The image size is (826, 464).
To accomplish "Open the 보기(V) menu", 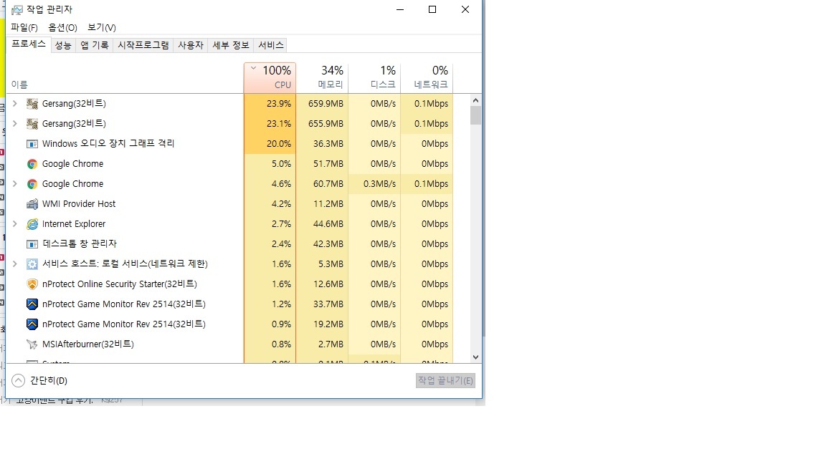I will 102,27.
